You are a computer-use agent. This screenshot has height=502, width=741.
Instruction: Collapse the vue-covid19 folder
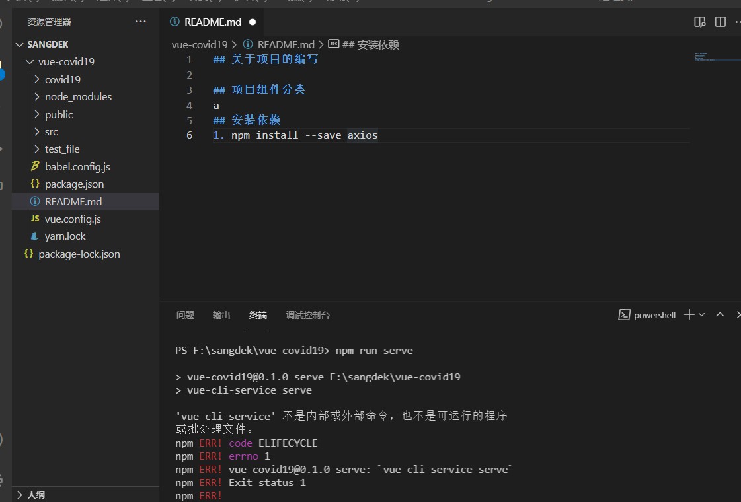point(30,62)
